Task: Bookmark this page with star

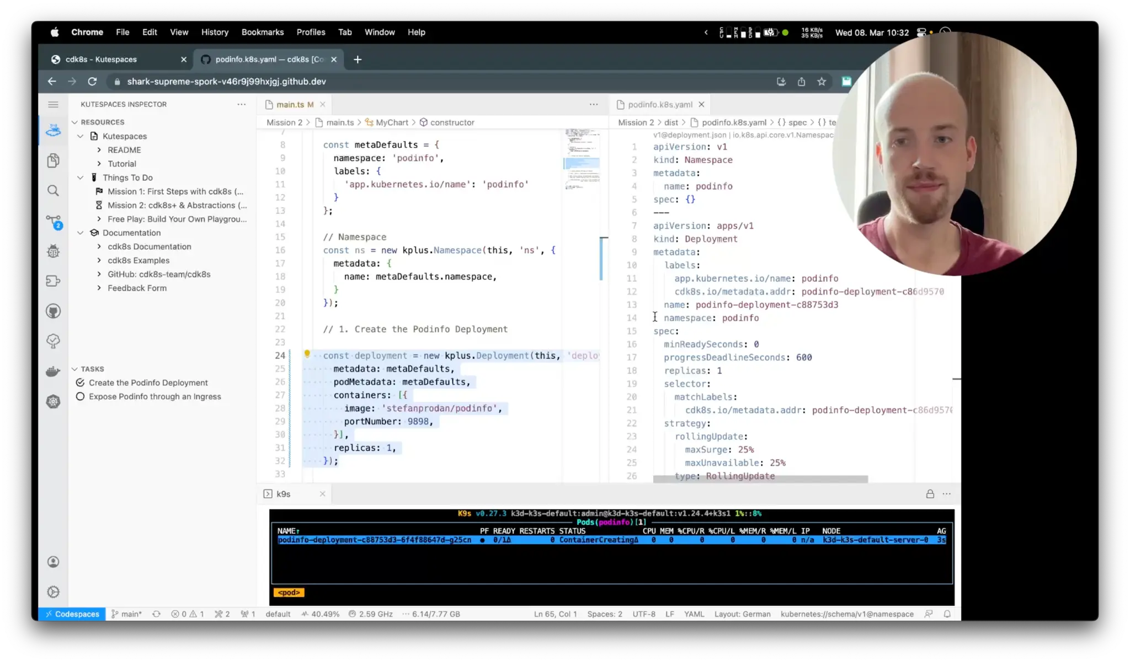Action: 822,82
